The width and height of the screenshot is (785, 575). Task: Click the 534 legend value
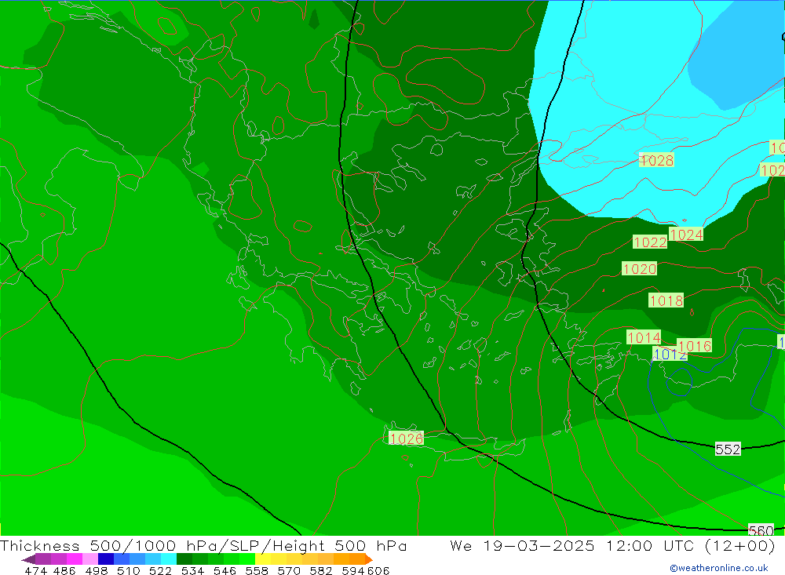(192, 570)
